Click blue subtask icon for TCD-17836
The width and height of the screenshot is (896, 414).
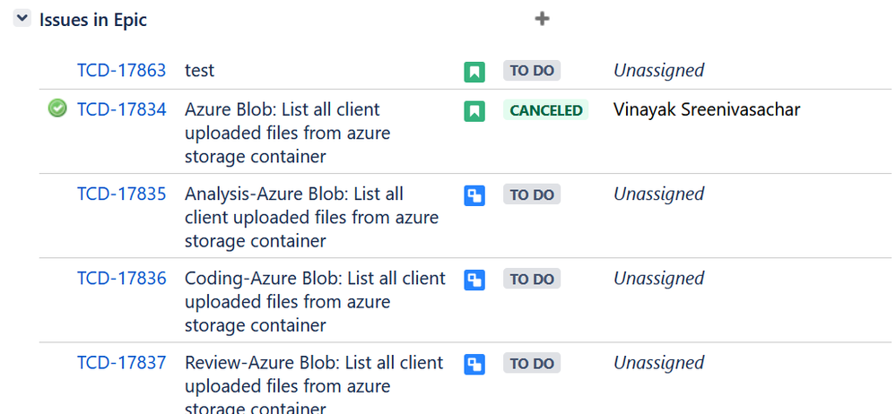(x=474, y=280)
